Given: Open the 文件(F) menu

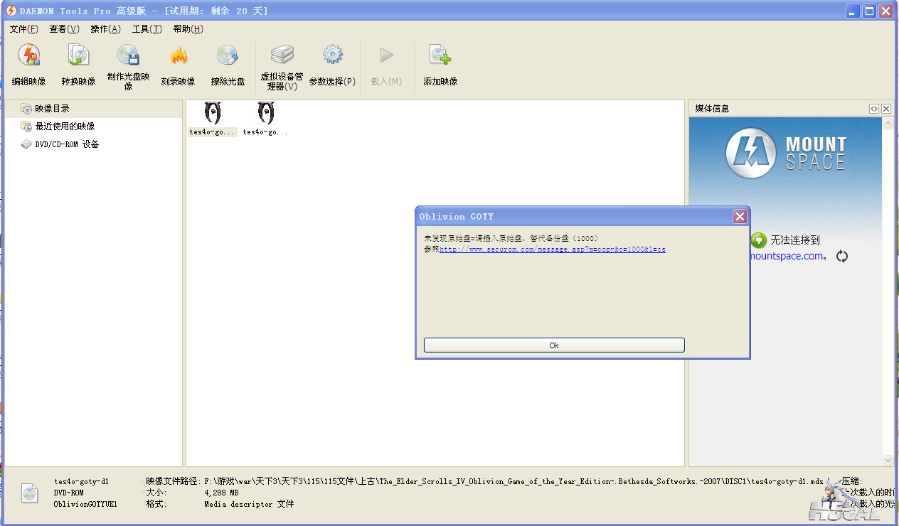Looking at the screenshot, I should pos(23,29).
